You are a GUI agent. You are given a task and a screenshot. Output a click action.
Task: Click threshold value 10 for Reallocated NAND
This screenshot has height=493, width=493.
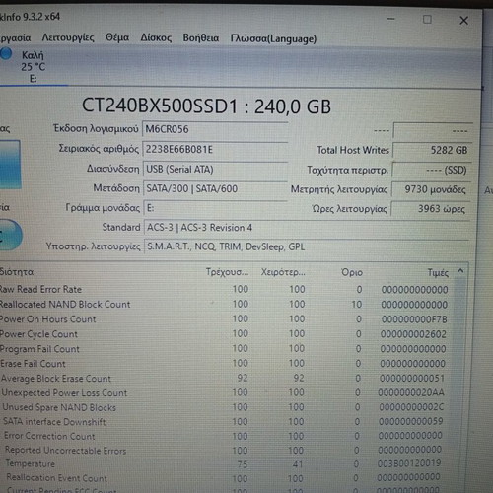(x=357, y=305)
